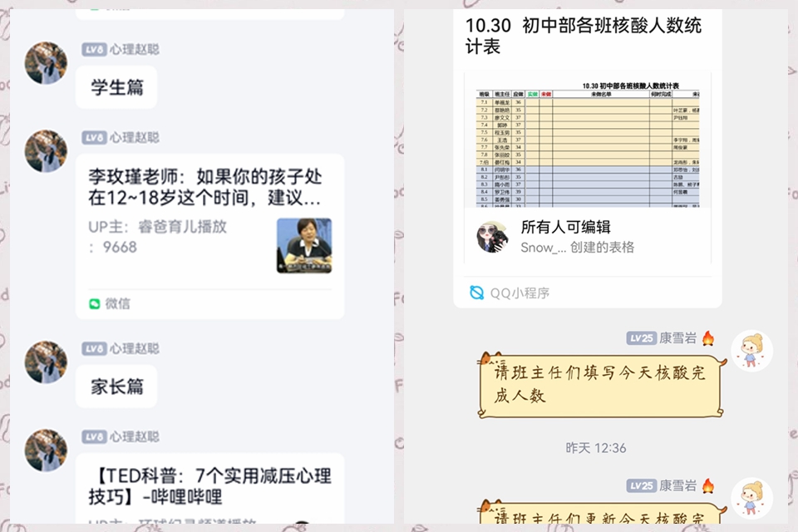Tap 康雪岩's avatar above the 昨天 12:36 timestamp
798x532 pixels.
point(752,351)
